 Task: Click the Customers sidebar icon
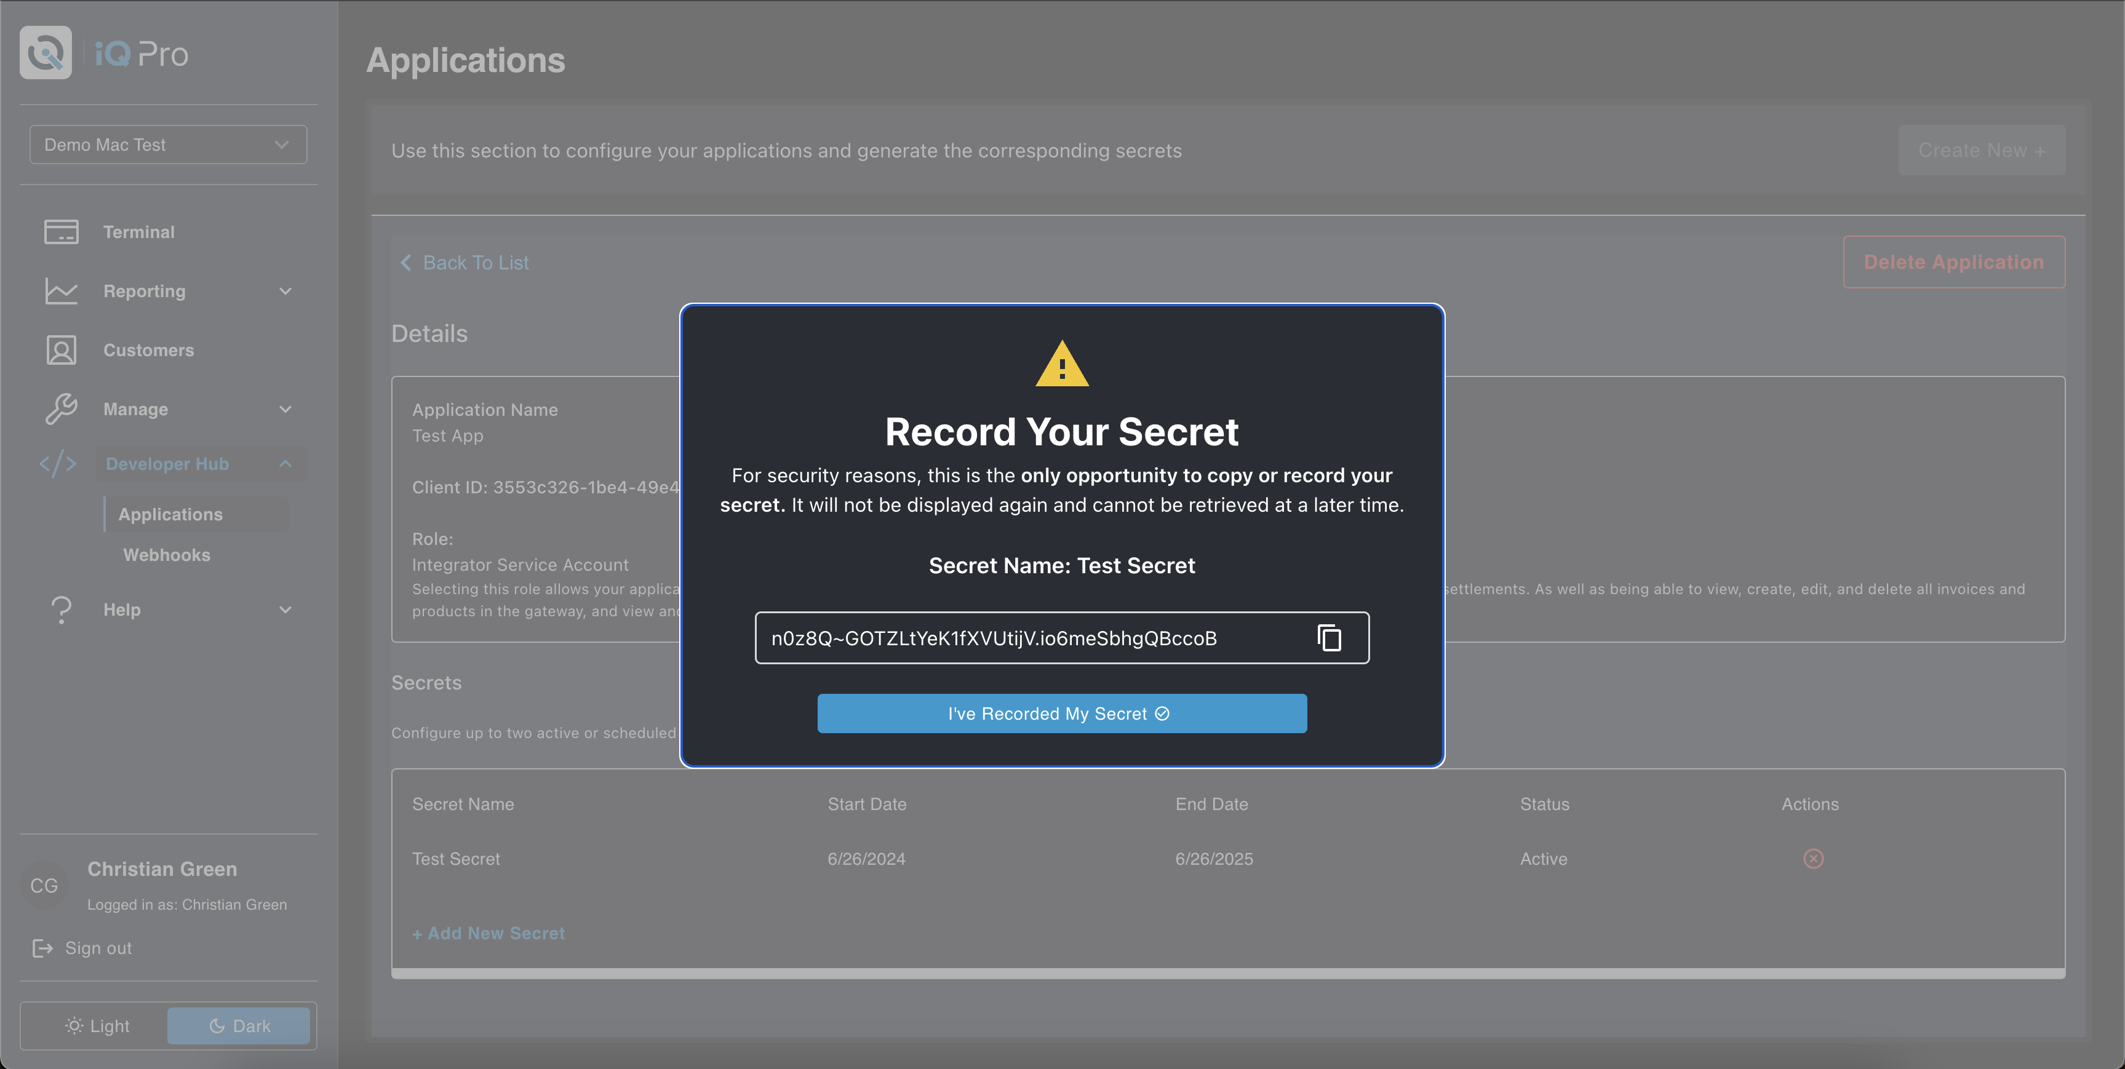pyautogui.click(x=61, y=350)
